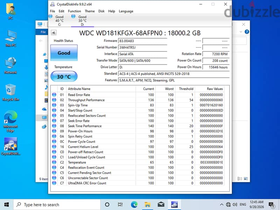Click the raw value 000701620160

tap(211, 105)
